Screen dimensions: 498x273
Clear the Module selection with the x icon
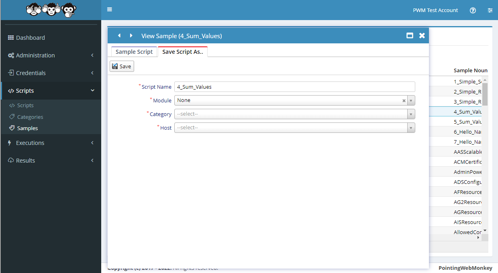click(x=404, y=101)
